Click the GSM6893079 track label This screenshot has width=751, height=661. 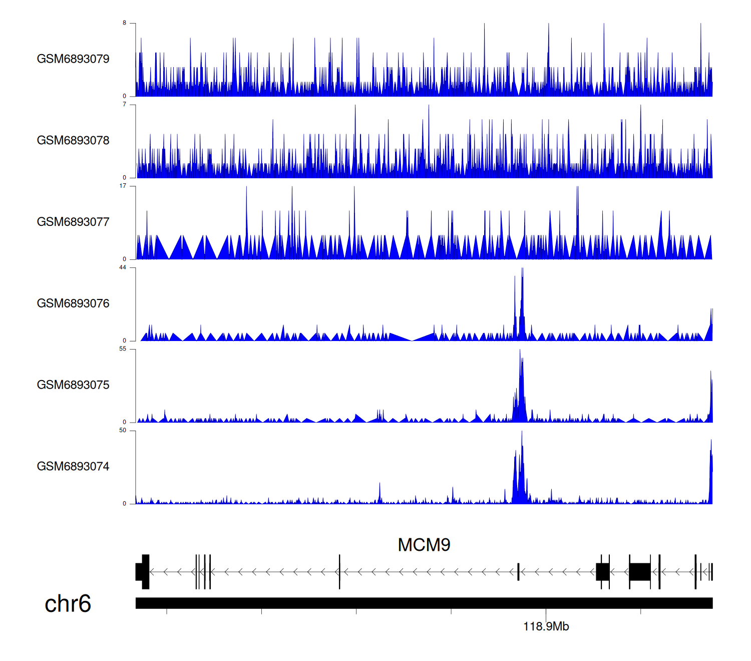click(73, 59)
